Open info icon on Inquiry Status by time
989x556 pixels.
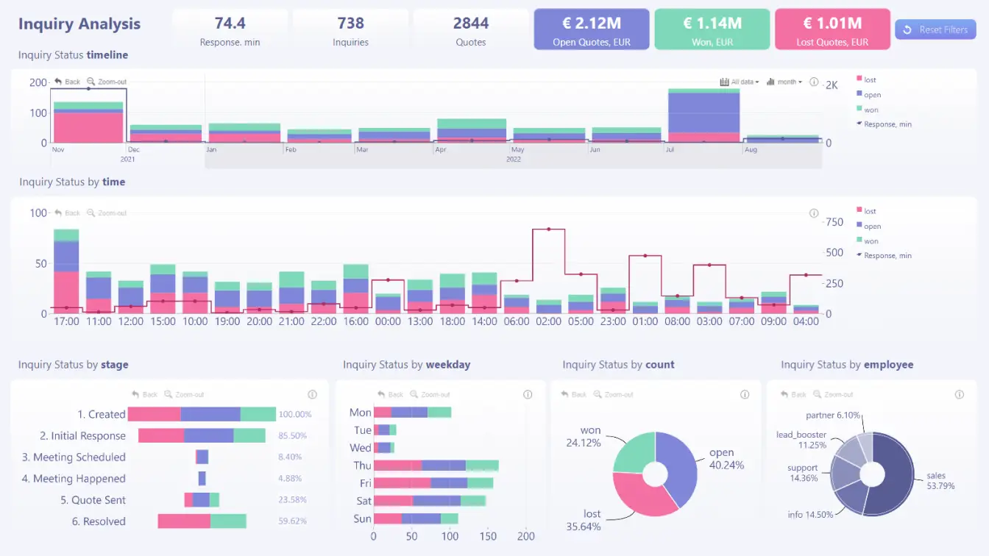[814, 213]
